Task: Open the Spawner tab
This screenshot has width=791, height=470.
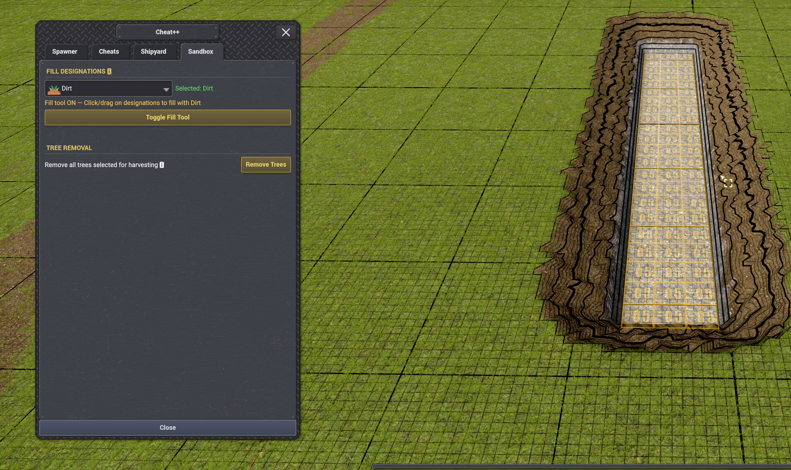Action: tap(65, 52)
